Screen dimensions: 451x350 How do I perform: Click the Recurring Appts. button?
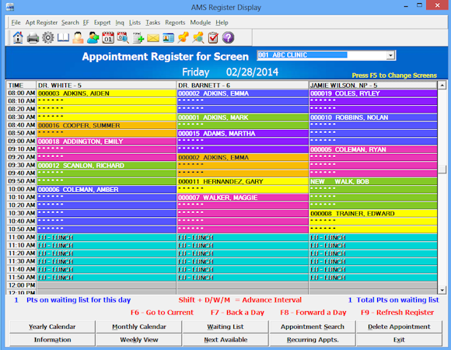coord(313,340)
